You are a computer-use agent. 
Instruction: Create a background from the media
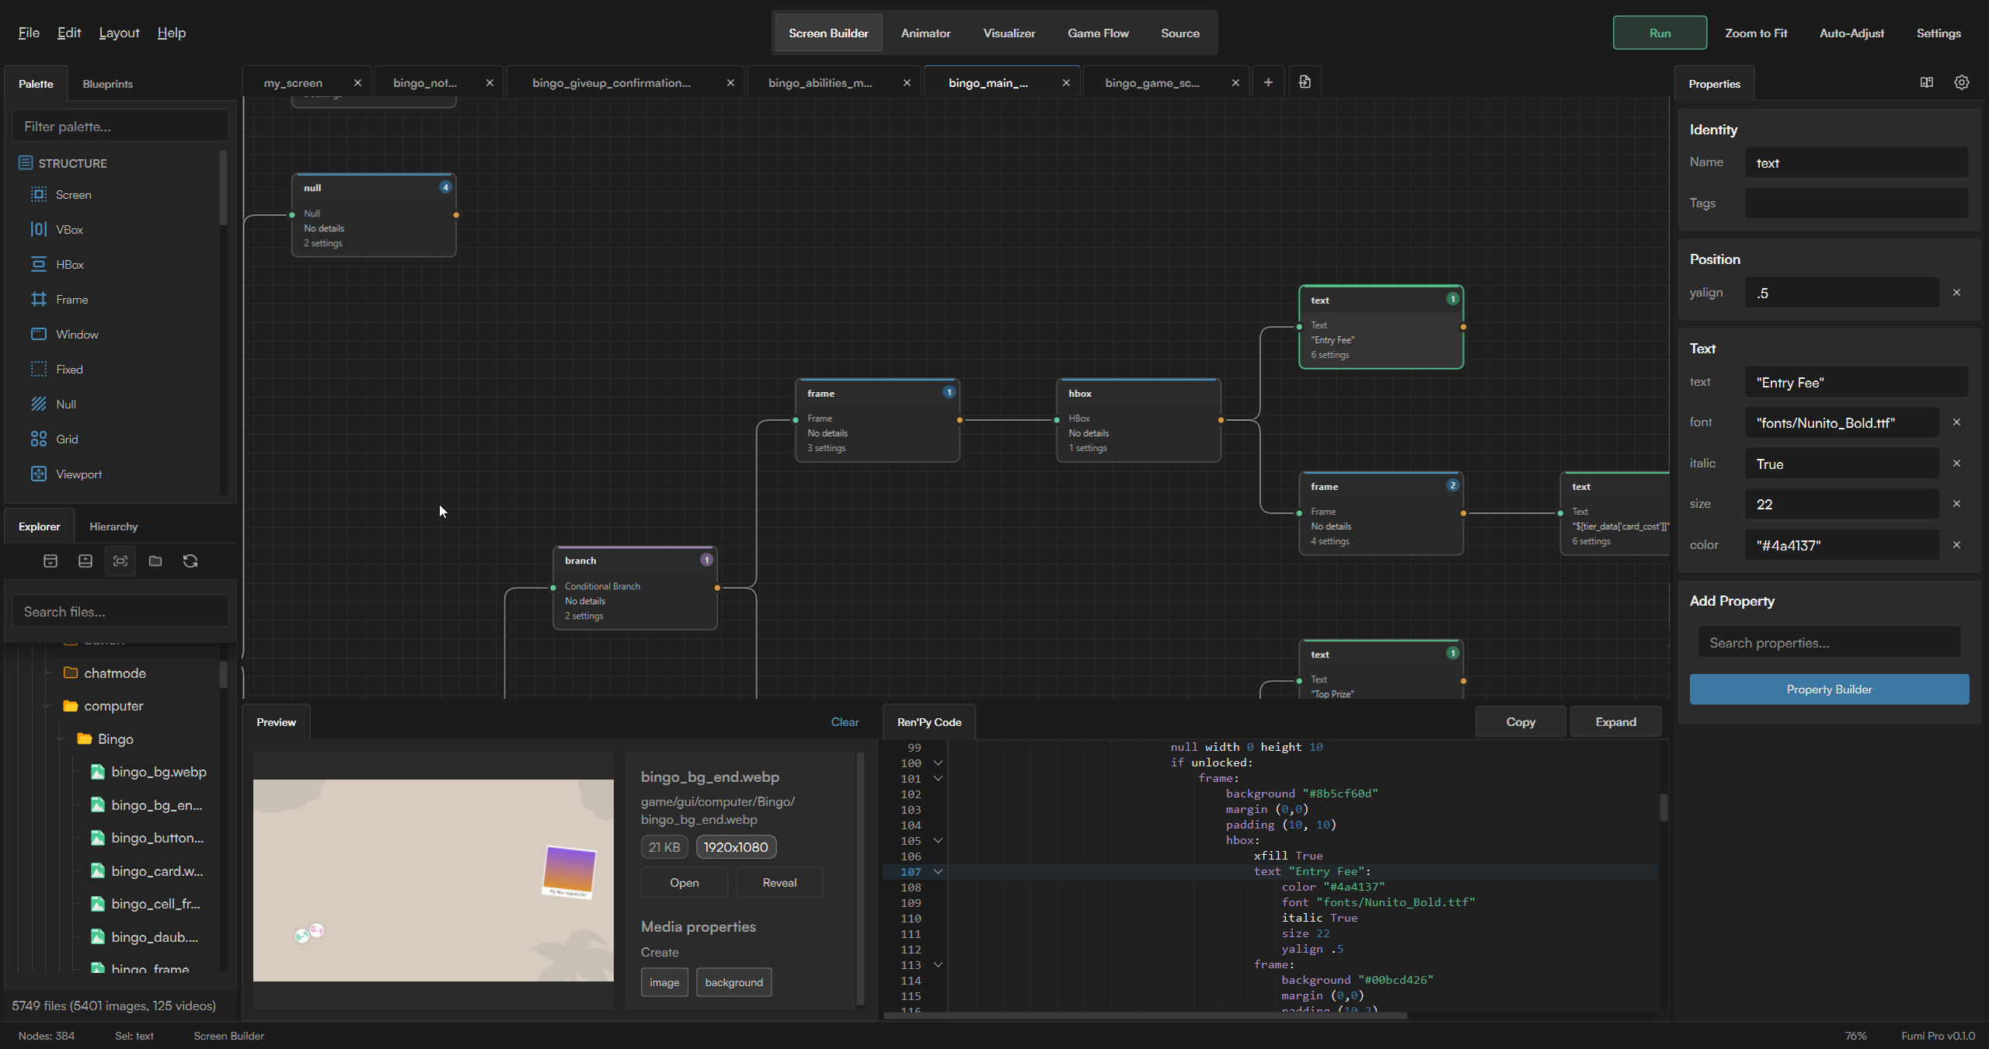tap(733, 982)
